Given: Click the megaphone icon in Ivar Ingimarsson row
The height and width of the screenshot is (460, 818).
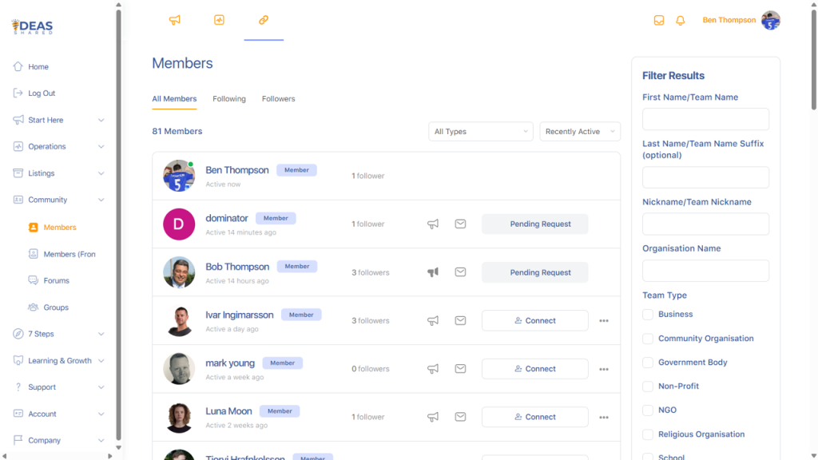Looking at the screenshot, I should (x=433, y=321).
